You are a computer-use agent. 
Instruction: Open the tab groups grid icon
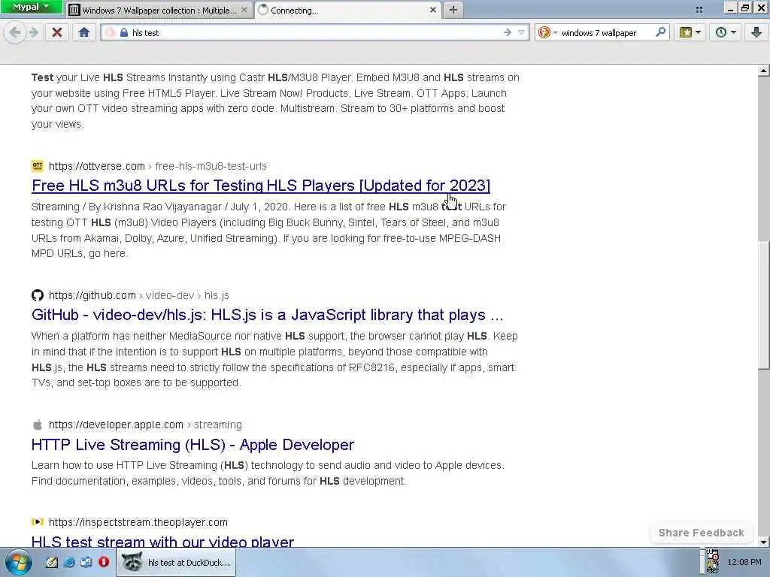699,9
